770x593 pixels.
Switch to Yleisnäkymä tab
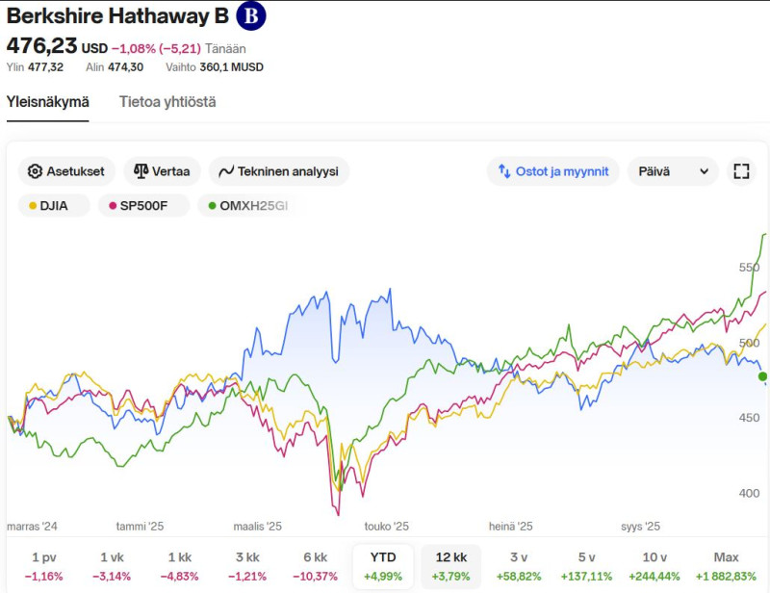(48, 102)
